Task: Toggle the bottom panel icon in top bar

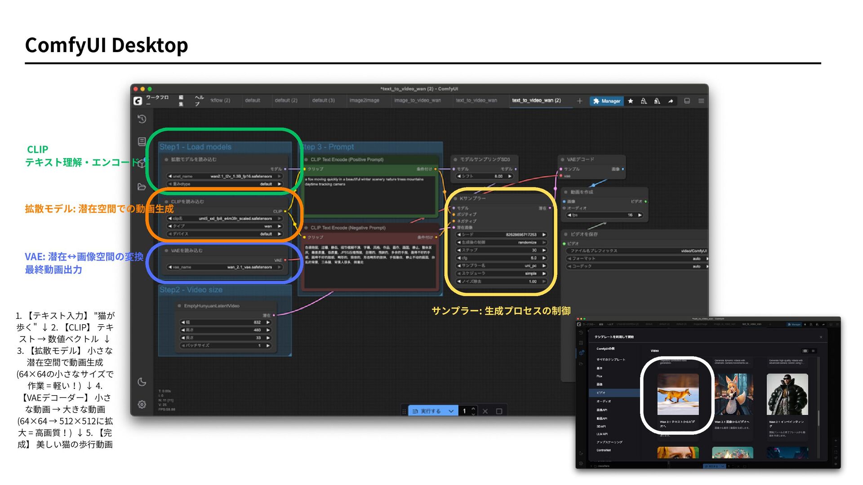Action: pyautogui.click(x=687, y=101)
